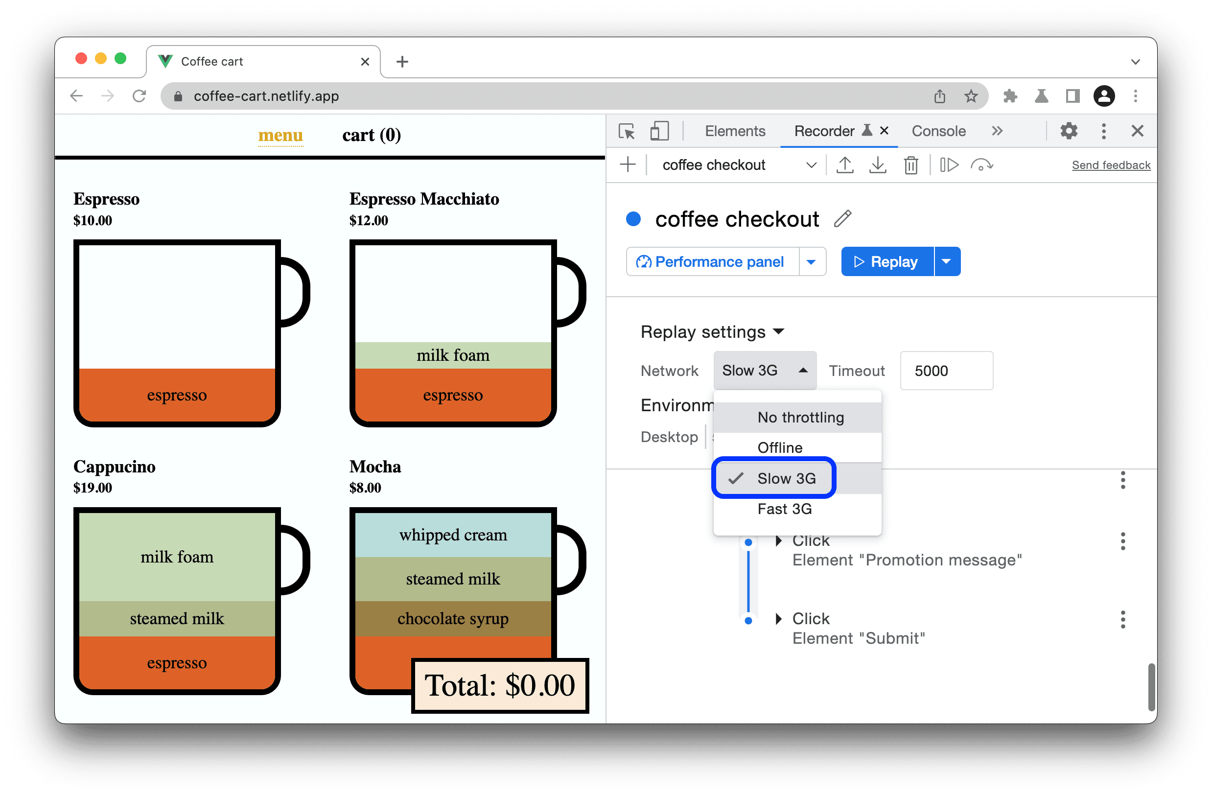Viewport: 1212px width, 796px height.
Task: Expand the Replay dropdown arrow
Action: (x=947, y=261)
